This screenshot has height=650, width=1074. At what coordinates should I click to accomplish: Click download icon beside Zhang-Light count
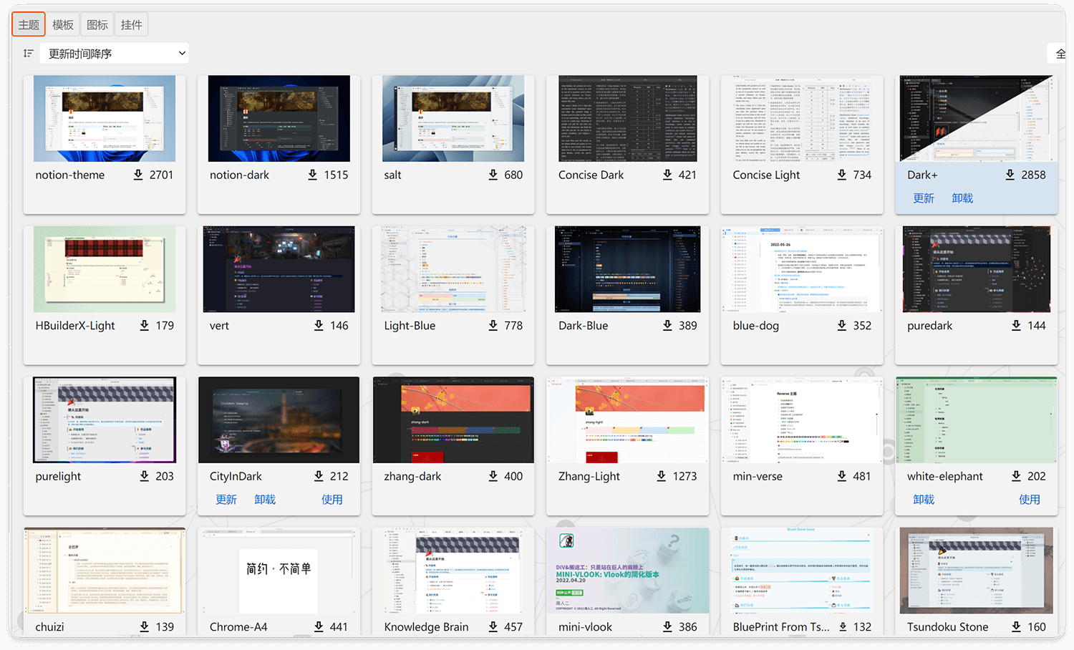(662, 476)
